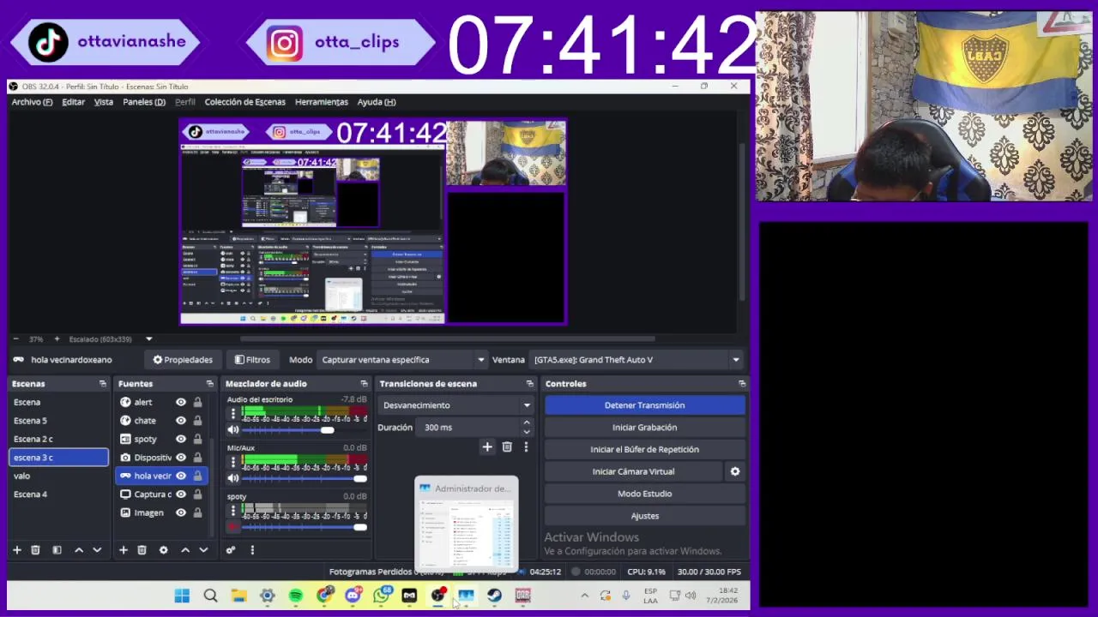Image resolution: width=1098 pixels, height=617 pixels.
Task: Zoom in the preview with plus icon
Action: pyautogui.click(x=57, y=339)
